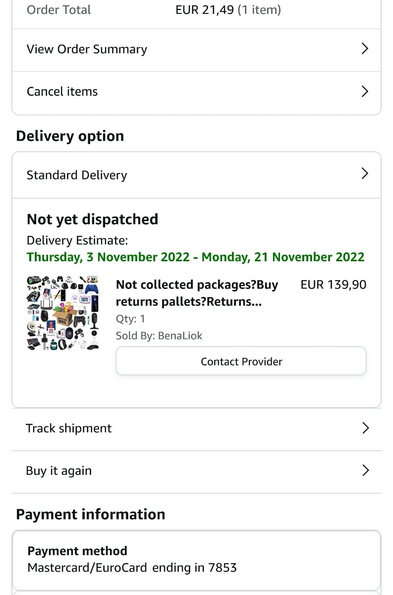Expand Standard Delivery using its chevron
Screen dimensions: 393x595
365,174
